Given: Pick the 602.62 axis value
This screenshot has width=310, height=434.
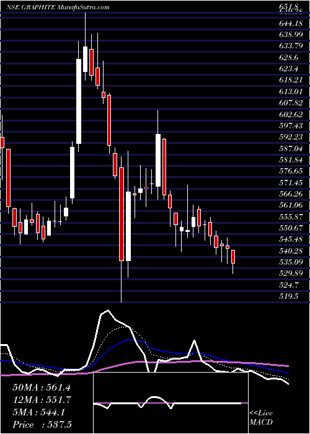Looking at the screenshot, I should click(292, 115).
